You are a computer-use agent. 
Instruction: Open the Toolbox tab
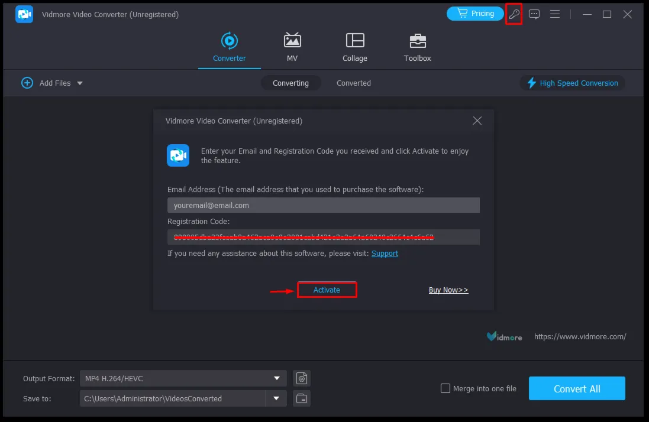417,47
